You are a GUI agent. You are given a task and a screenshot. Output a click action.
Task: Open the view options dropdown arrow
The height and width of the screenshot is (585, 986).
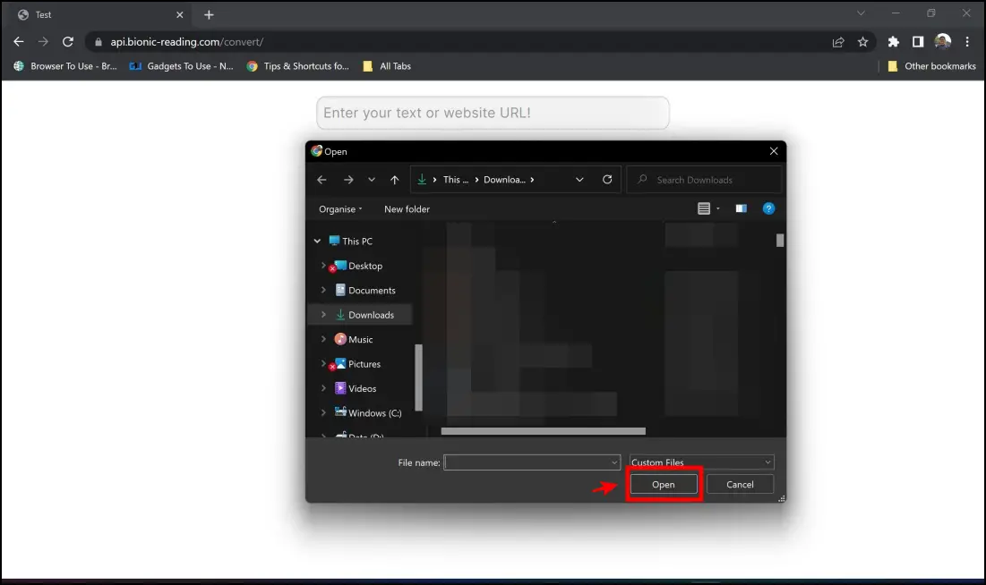pyautogui.click(x=718, y=208)
